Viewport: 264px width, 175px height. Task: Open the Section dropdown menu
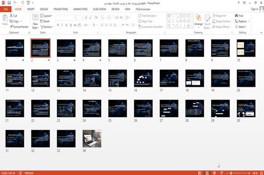click(x=47, y=27)
